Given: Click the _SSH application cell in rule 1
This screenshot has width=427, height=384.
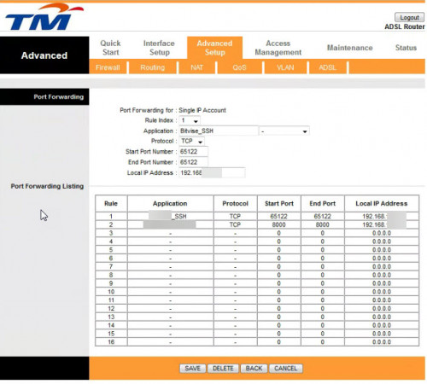Looking at the screenshot, I should pyautogui.click(x=170, y=217).
